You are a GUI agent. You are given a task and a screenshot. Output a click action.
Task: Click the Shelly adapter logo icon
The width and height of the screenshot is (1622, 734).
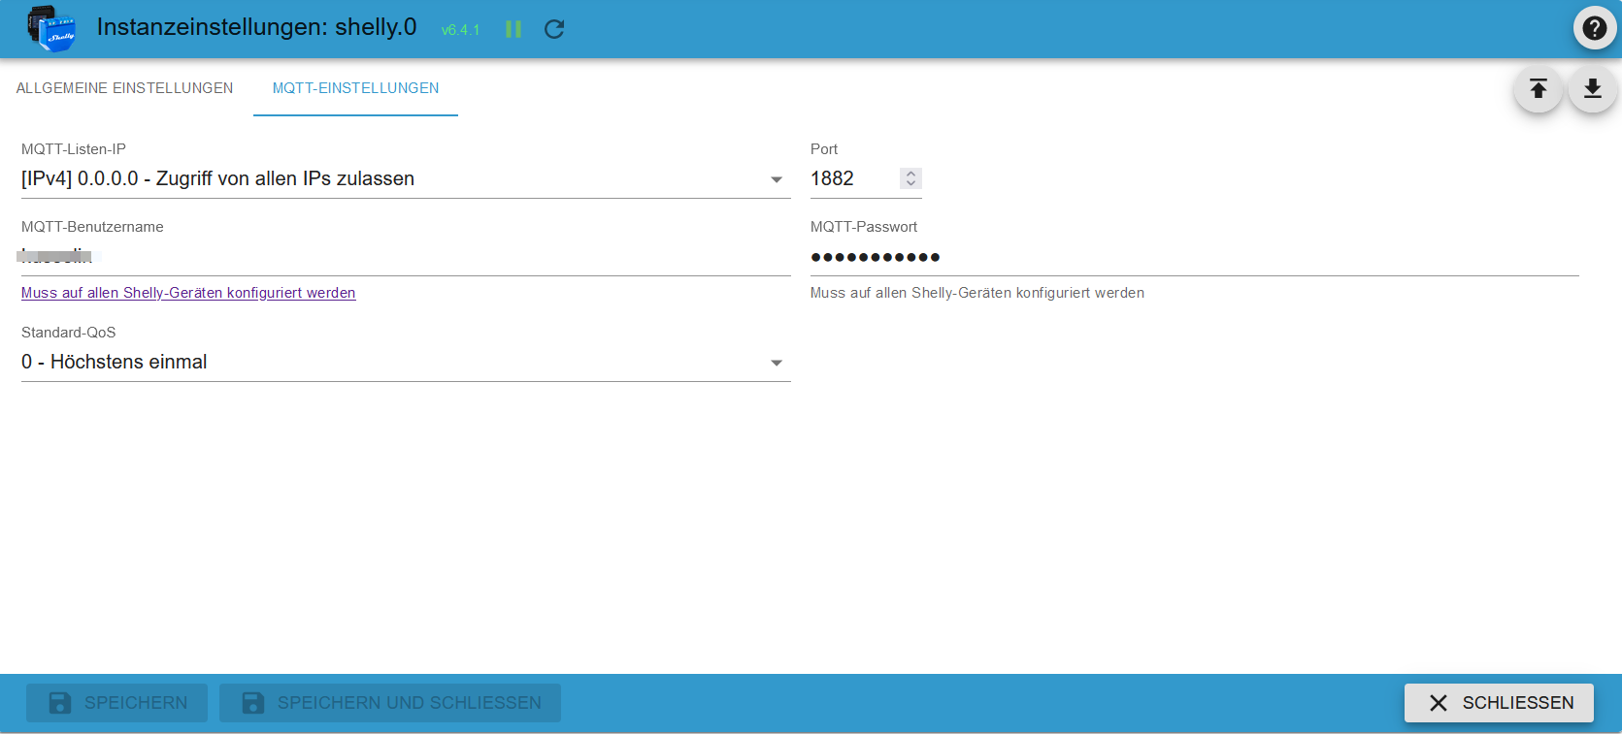coord(52,28)
